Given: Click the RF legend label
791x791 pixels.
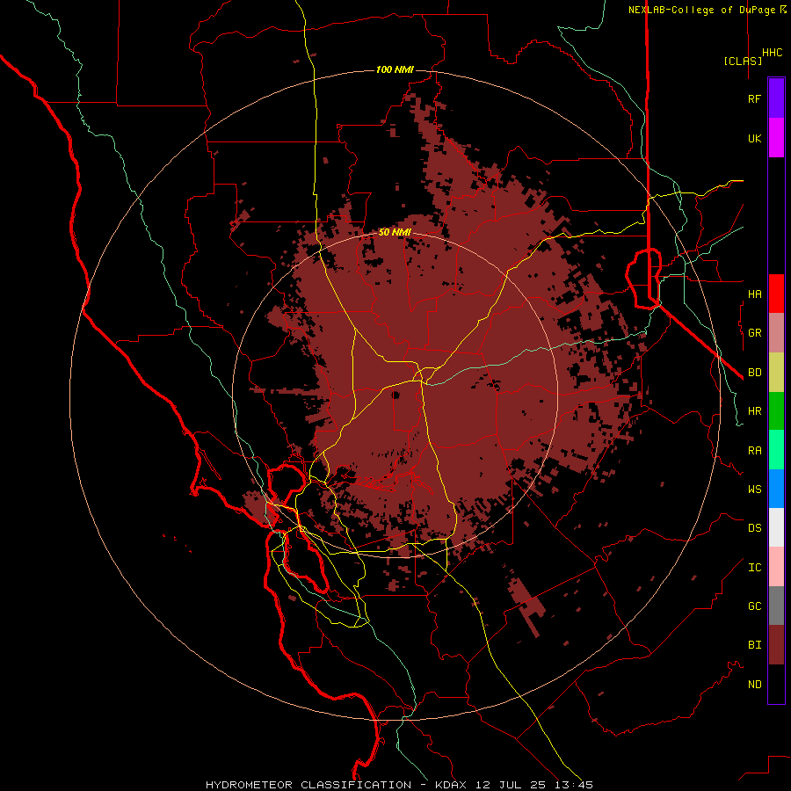Looking at the screenshot, I should pos(754,98).
